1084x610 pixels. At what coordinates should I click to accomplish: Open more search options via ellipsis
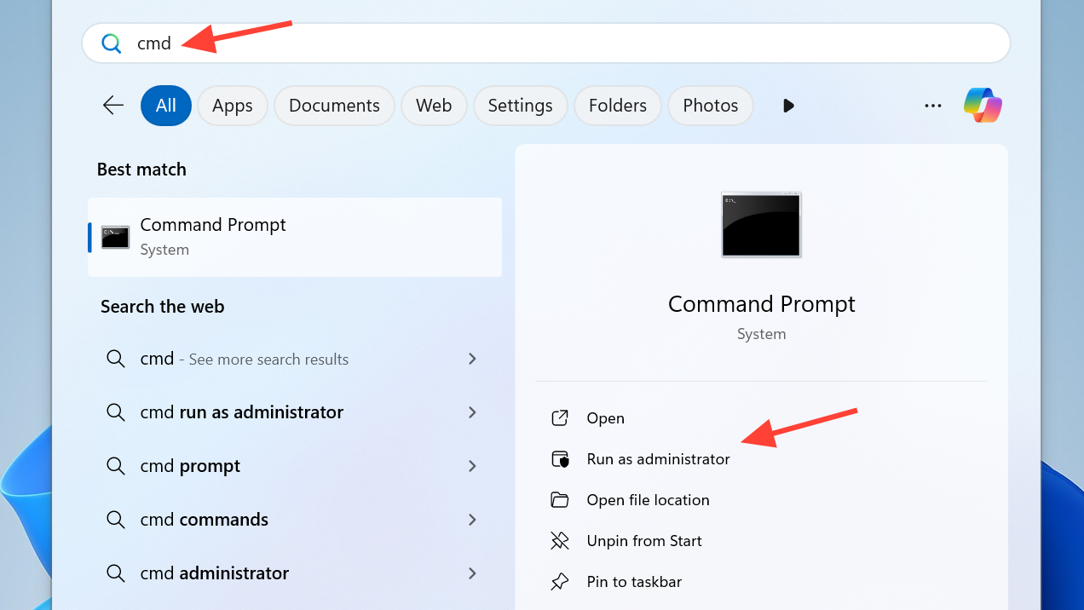click(932, 105)
